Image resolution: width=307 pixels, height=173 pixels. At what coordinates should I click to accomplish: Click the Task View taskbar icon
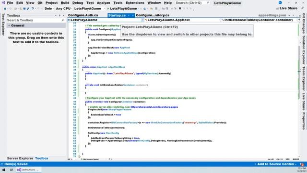point(12,170)
